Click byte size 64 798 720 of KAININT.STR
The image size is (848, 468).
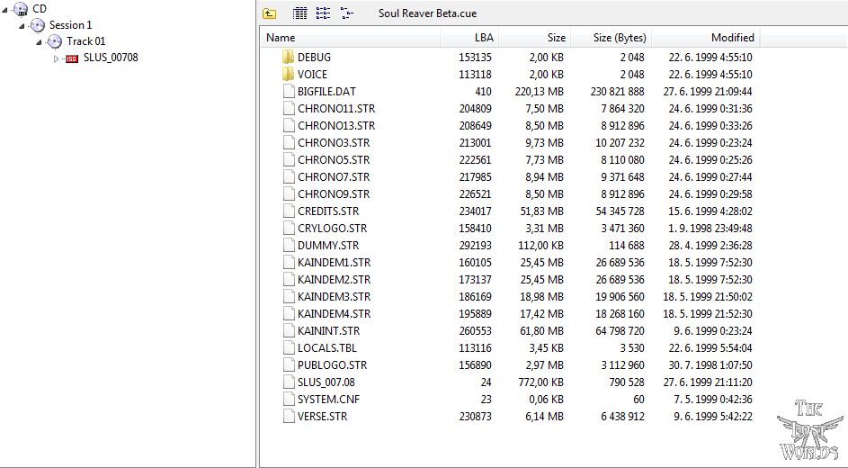click(x=620, y=330)
